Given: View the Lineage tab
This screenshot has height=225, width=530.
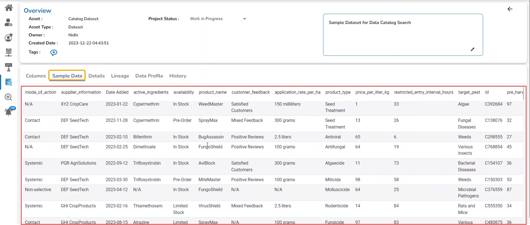Looking at the screenshot, I should [120, 76].
